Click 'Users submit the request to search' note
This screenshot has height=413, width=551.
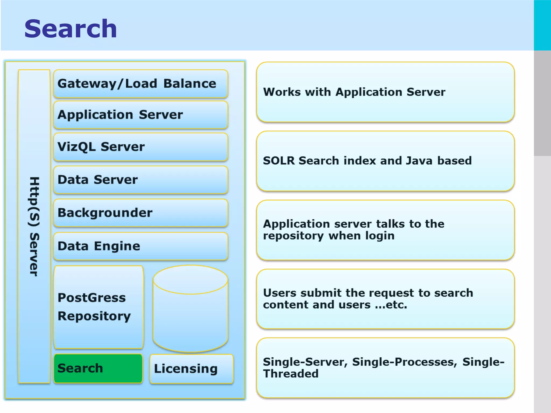[x=385, y=299]
